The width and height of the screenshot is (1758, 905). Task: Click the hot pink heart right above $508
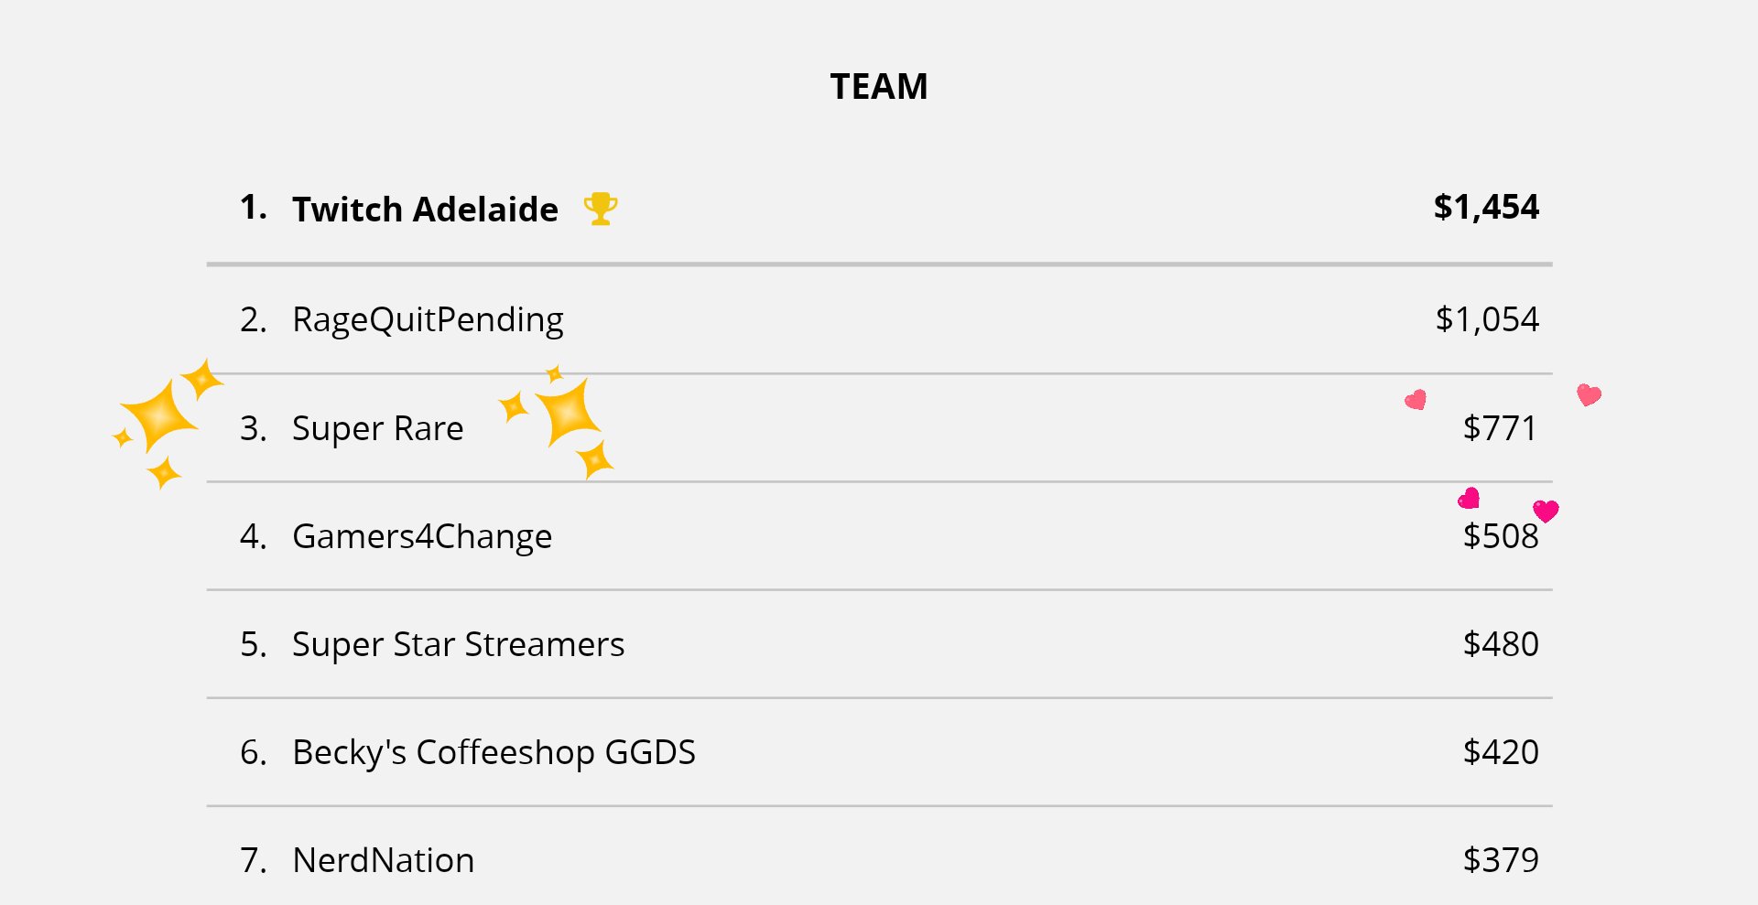click(x=1546, y=511)
